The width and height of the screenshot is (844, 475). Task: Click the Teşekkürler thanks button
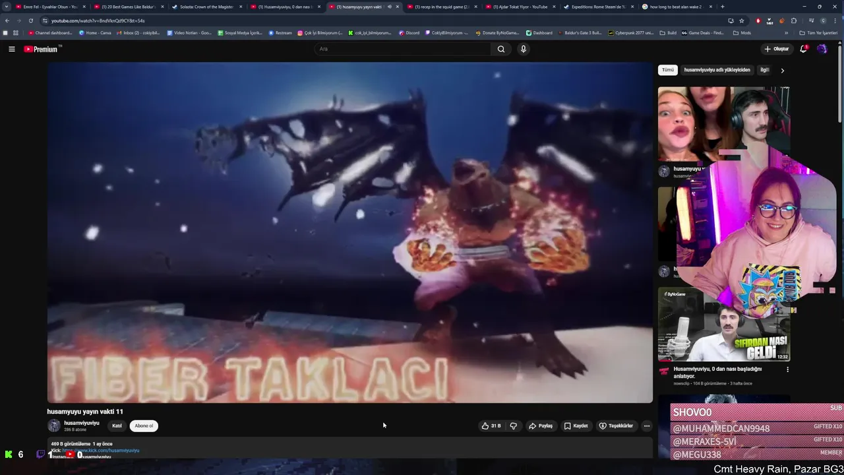coord(616,426)
